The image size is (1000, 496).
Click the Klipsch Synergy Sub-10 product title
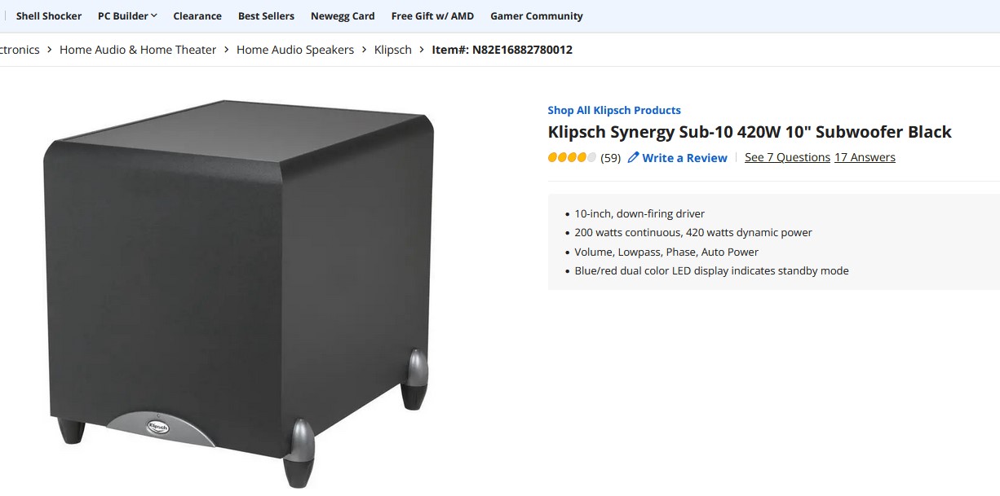click(750, 132)
